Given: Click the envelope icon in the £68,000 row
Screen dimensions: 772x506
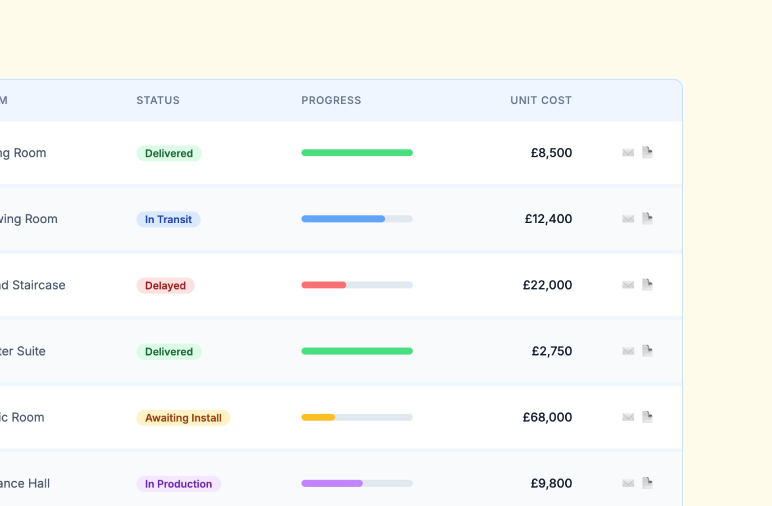Looking at the screenshot, I should click(628, 417).
